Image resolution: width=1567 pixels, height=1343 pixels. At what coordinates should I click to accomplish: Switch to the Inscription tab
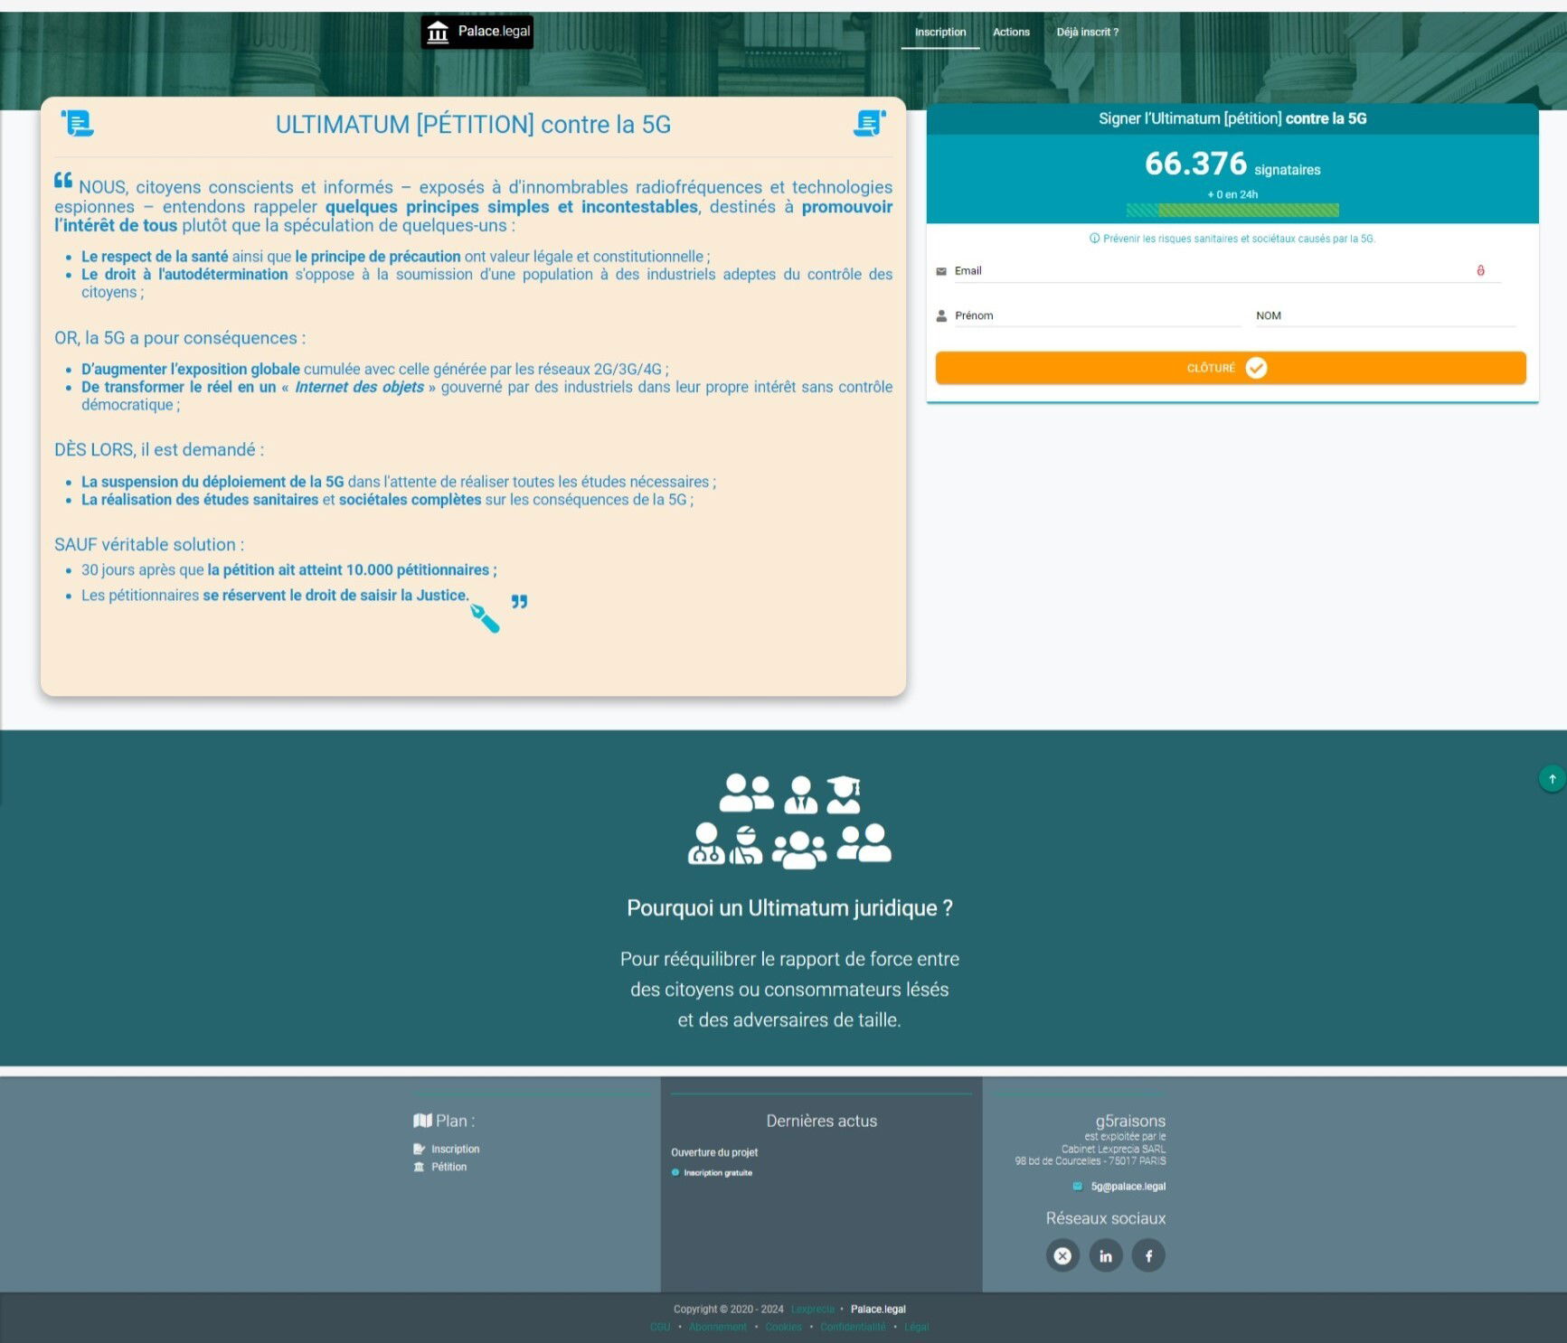[x=940, y=33]
